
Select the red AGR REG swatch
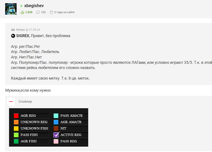[16, 115]
